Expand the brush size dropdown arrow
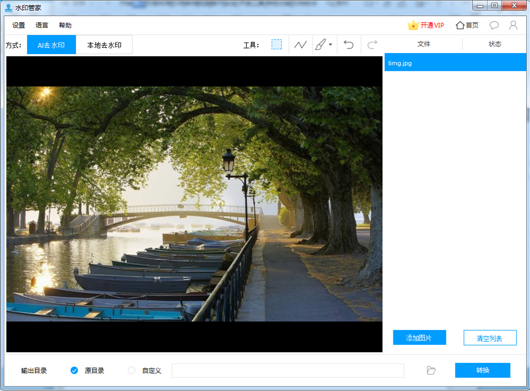Viewport: 530px width, 391px height. [331, 45]
